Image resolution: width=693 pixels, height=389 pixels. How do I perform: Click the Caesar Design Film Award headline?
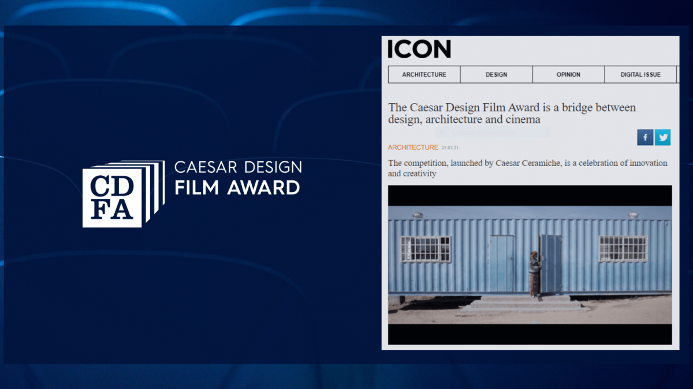click(x=512, y=114)
